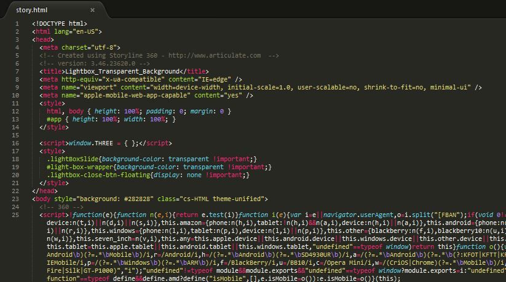Image resolution: width=506 pixels, height=282 pixels.
Task: Click the meta charset="utf-8" line
Action: [x=80, y=48]
